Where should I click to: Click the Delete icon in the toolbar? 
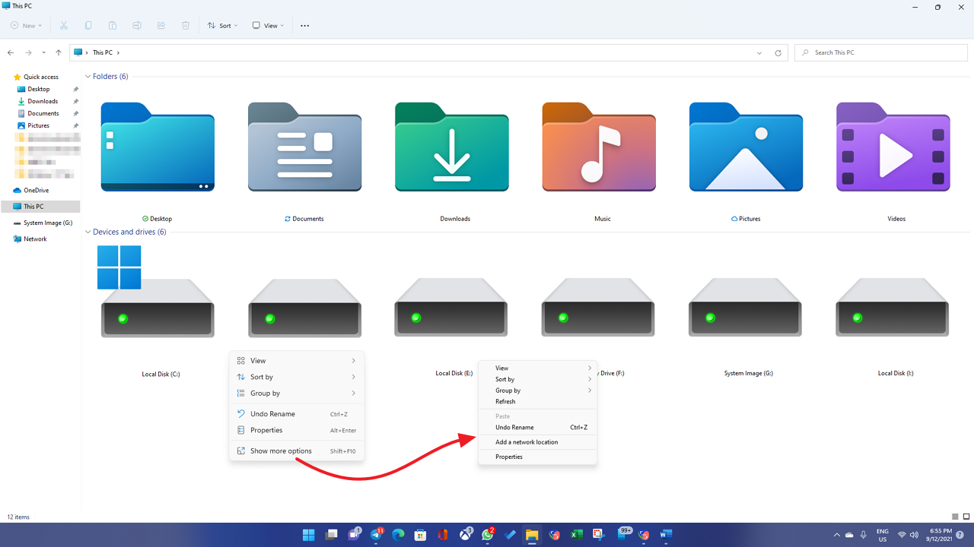tap(185, 25)
